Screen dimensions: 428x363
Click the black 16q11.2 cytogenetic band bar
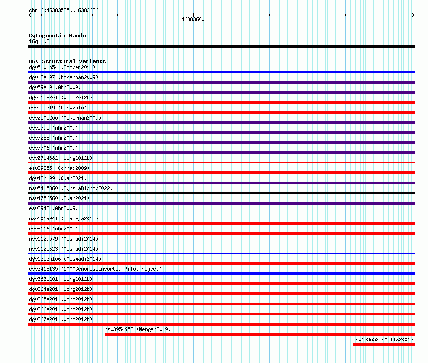pyautogui.click(x=221, y=47)
